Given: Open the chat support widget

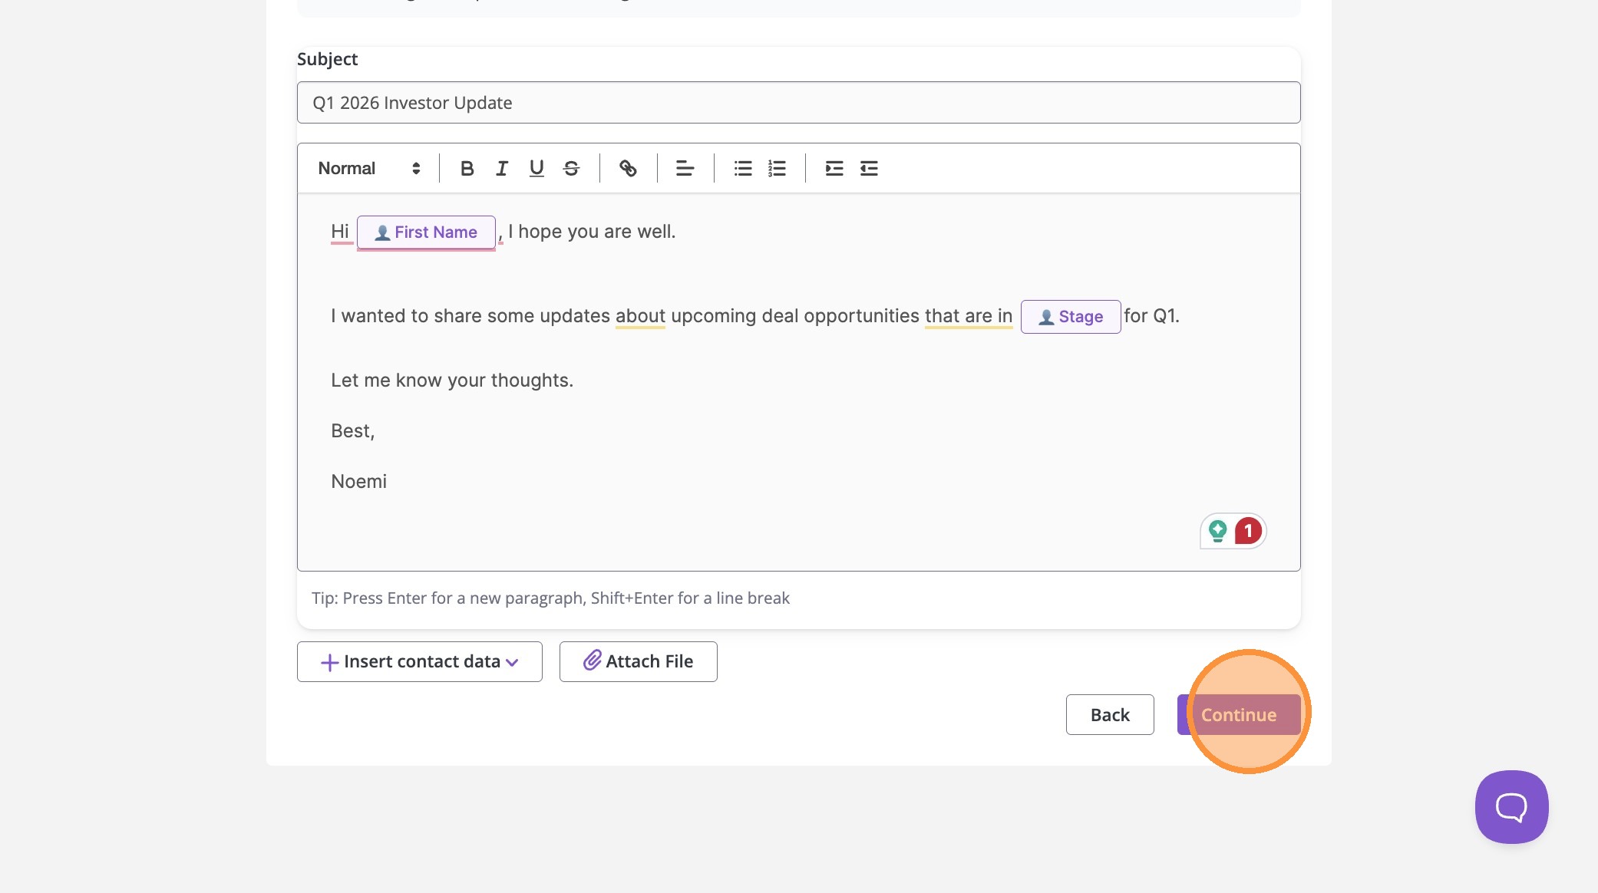Looking at the screenshot, I should [x=1511, y=807].
